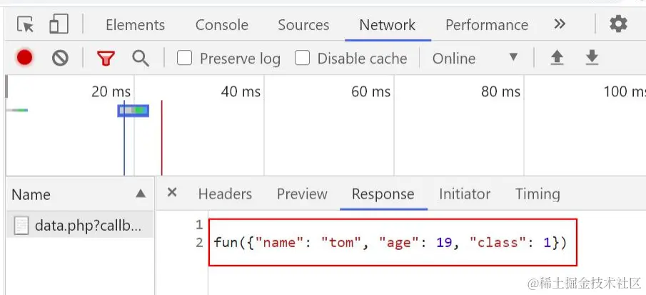
Task: Open the Online throttling dropdown
Action: tap(475, 58)
